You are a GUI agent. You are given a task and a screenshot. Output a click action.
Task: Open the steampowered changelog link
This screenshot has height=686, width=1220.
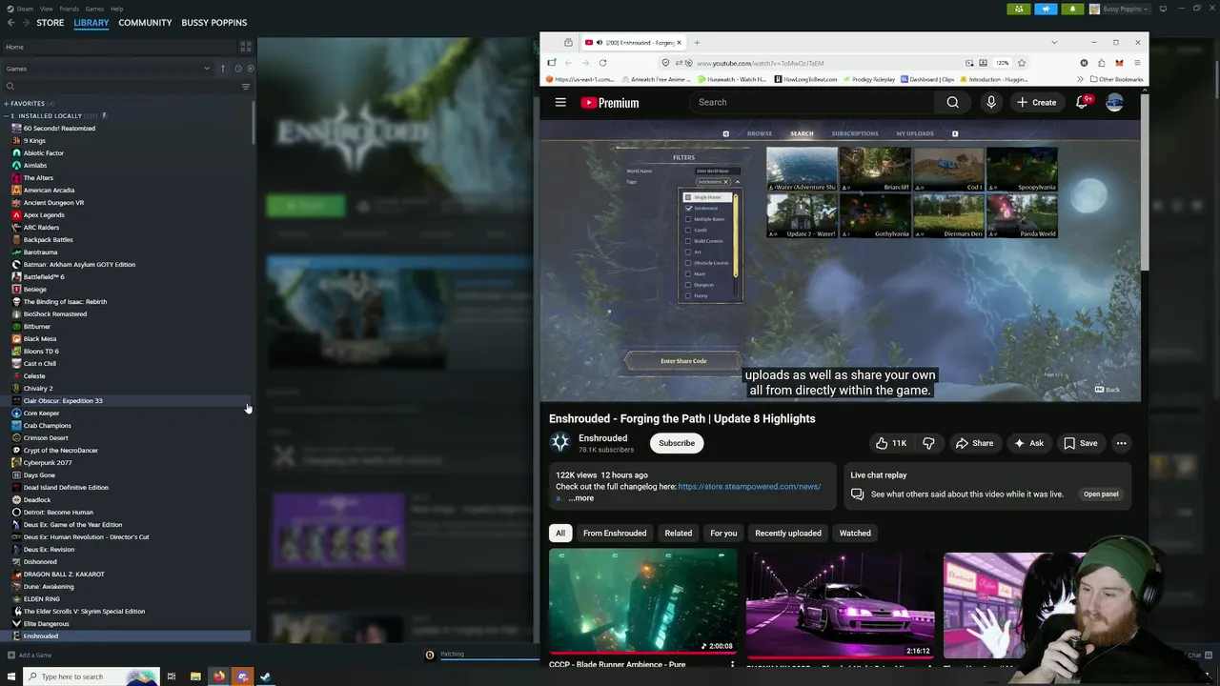coord(749,486)
